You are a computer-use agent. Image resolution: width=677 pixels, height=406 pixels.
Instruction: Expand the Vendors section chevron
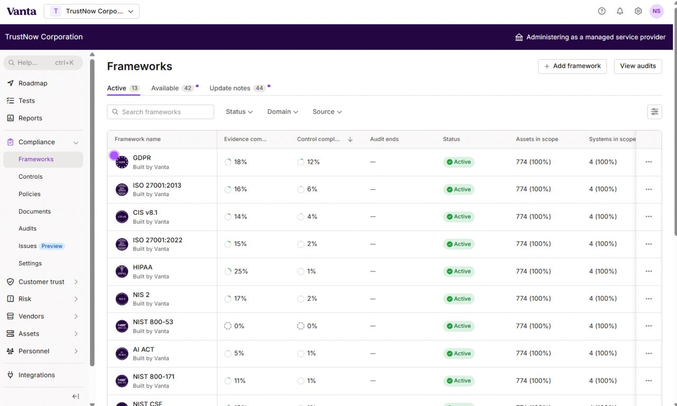76,316
